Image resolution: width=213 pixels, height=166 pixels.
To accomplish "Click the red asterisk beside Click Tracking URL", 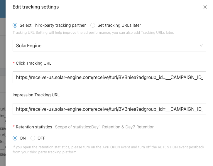I will pos(13,63).
